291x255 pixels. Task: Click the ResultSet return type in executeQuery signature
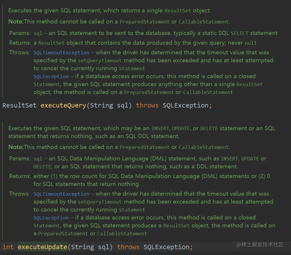click(x=19, y=105)
